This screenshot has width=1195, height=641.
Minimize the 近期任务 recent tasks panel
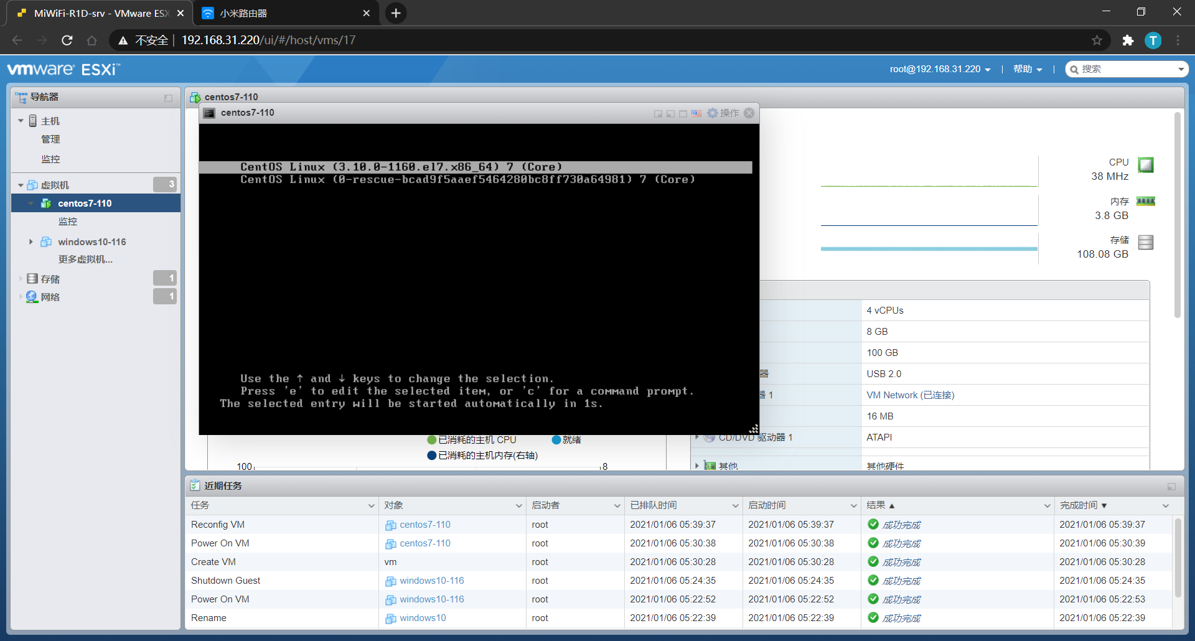(1171, 486)
